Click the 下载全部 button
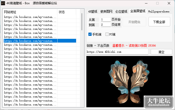This screenshot has height=110, width=175. point(159,22)
